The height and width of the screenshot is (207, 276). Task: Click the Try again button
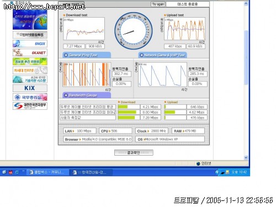[x=158, y=4]
